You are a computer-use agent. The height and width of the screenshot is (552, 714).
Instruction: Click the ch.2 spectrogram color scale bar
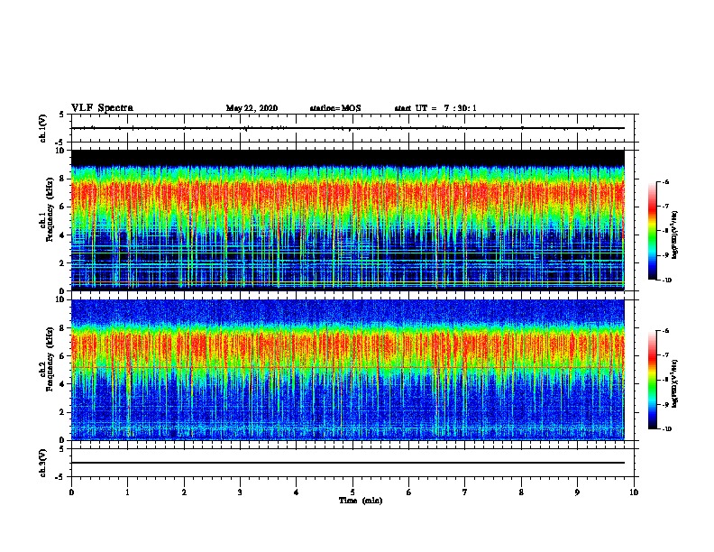point(653,380)
